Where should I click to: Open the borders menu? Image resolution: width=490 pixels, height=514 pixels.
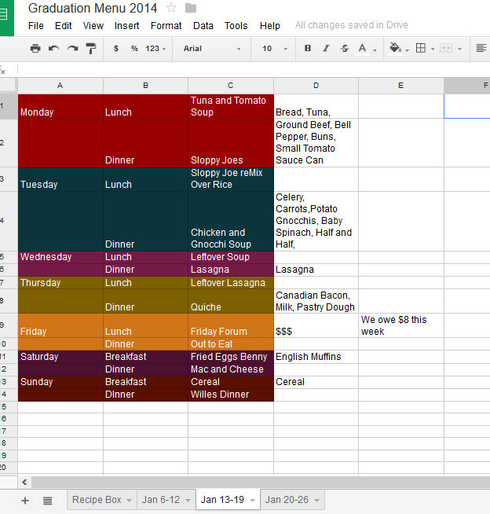pos(421,48)
